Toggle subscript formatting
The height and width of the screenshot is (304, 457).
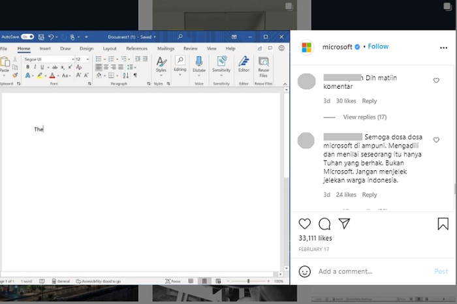click(x=63, y=67)
